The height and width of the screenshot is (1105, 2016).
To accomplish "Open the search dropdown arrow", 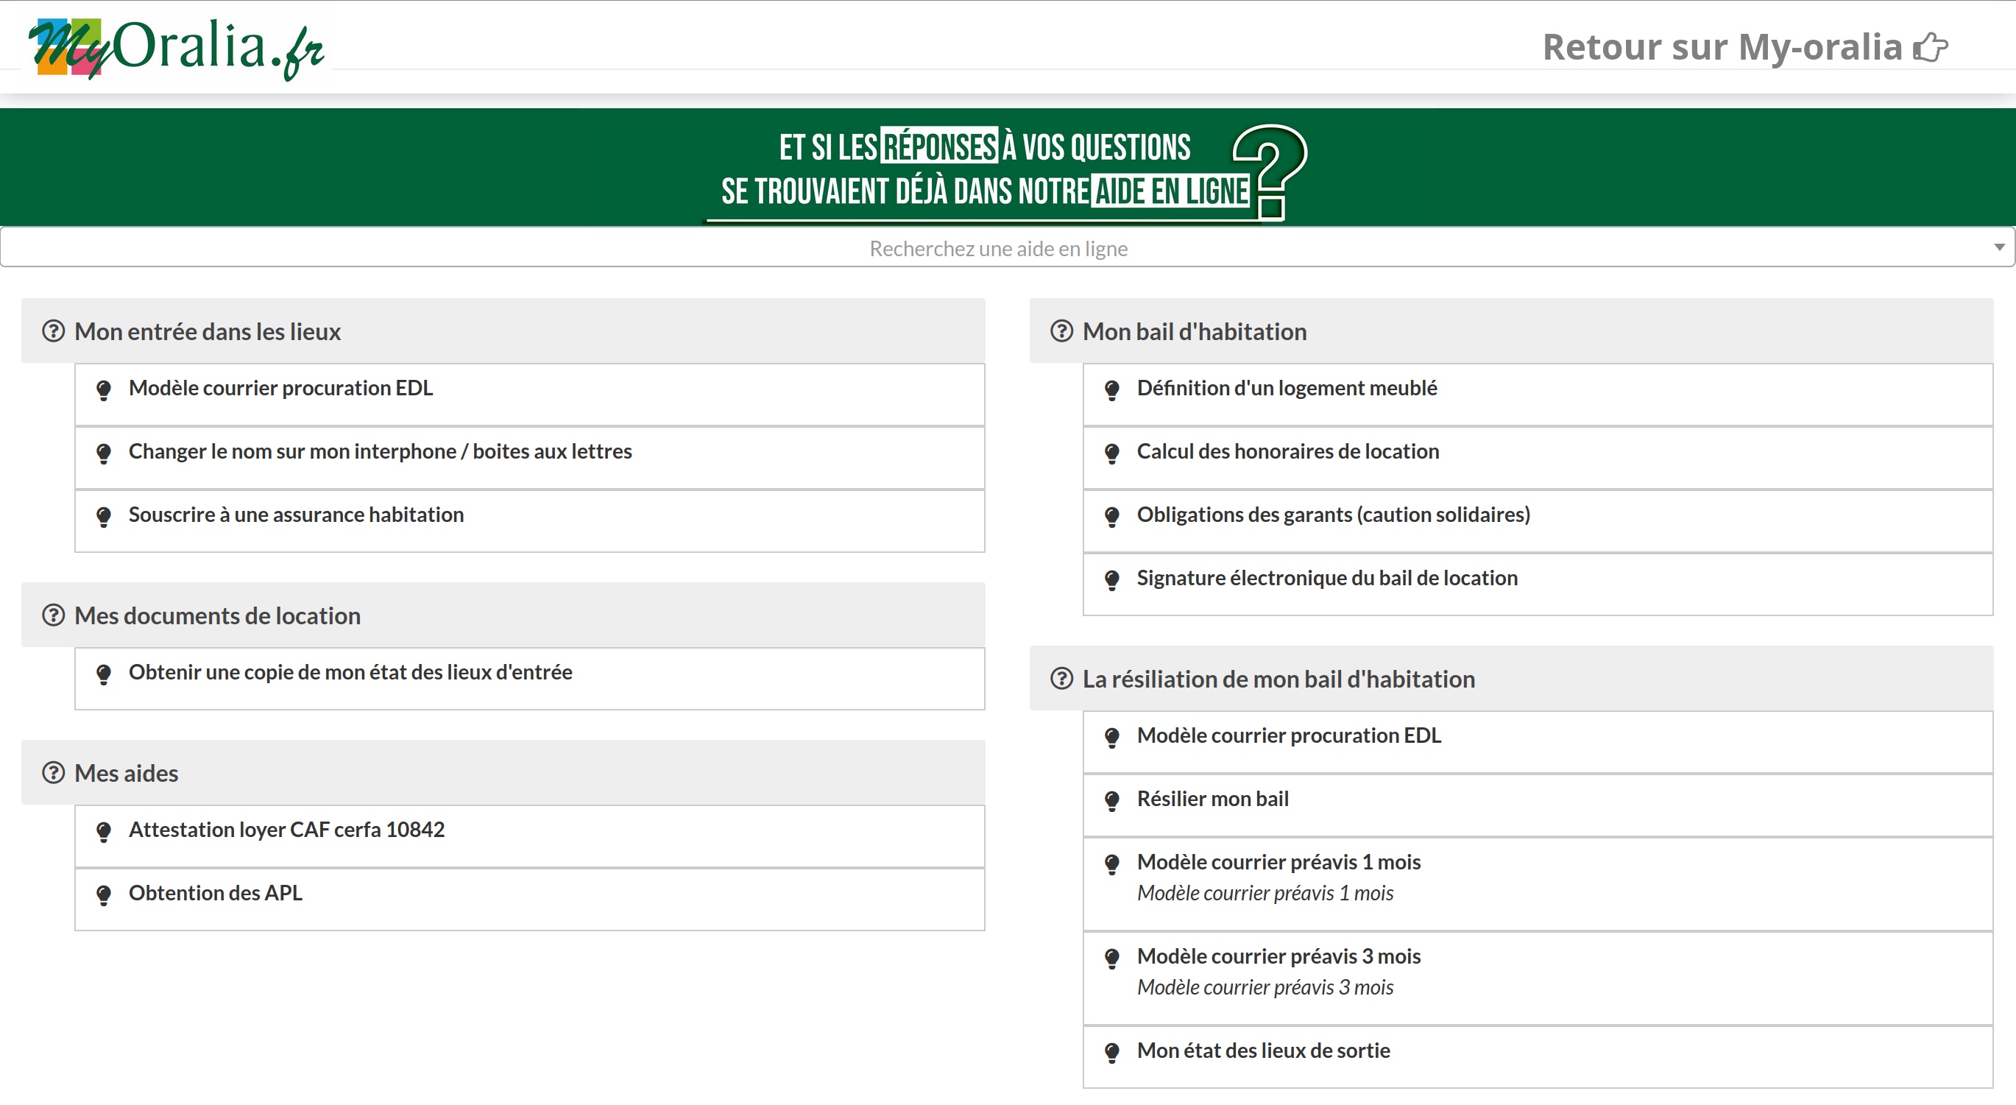I will click(1999, 247).
